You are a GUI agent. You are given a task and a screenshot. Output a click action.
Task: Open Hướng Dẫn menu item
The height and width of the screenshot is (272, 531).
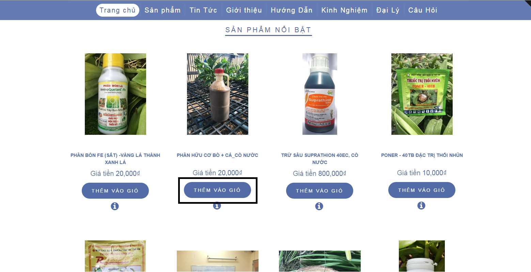click(x=292, y=10)
